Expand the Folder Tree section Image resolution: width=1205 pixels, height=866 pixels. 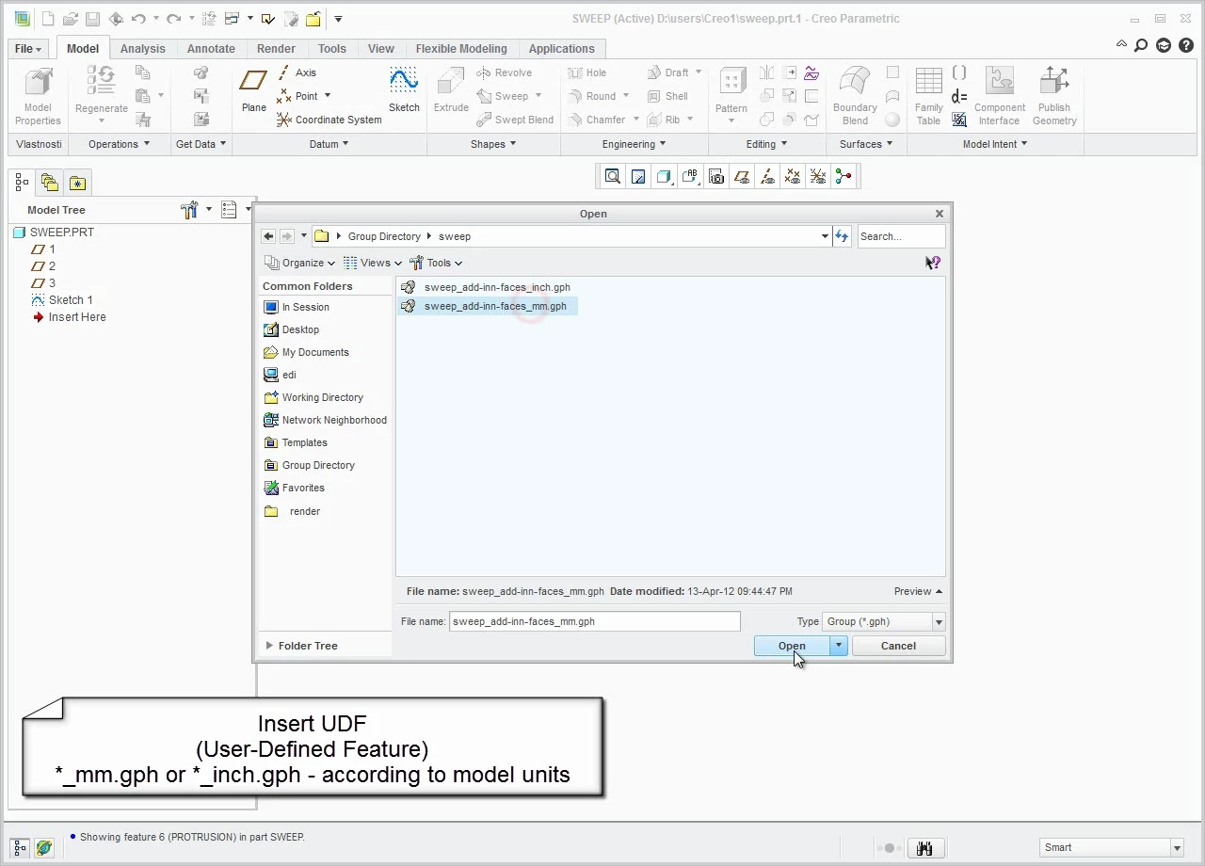tap(301, 646)
